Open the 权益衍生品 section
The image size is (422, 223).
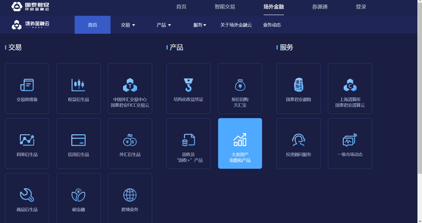point(78,85)
